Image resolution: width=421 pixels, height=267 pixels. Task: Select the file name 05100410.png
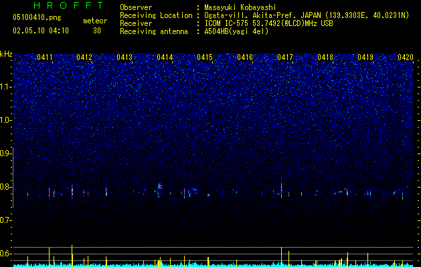[x=37, y=17]
